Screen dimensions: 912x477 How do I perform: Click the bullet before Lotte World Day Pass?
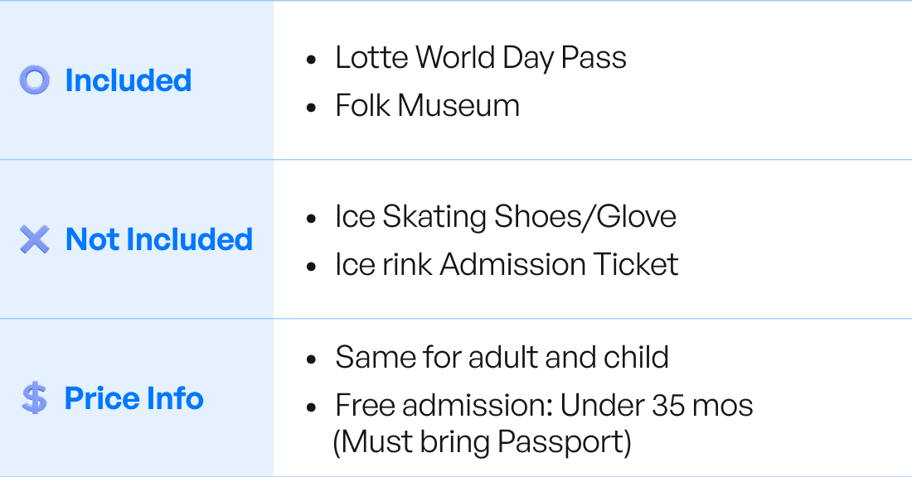coord(311,60)
